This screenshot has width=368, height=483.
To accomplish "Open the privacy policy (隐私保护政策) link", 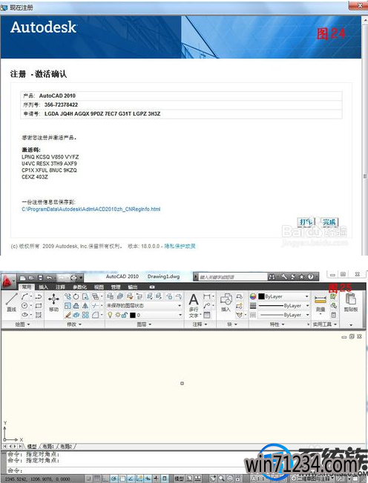I will 180,246.
